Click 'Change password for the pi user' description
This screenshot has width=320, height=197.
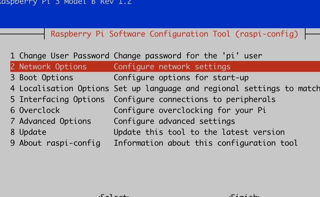click(x=188, y=56)
